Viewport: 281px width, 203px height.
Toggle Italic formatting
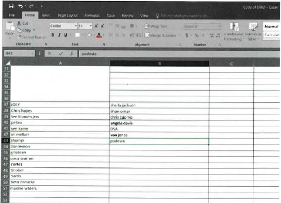click(x=58, y=35)
